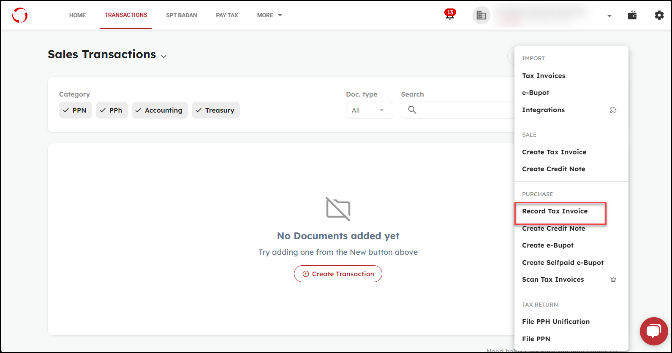Open the wallet icon in top bar
672x353 pixels.
click(x=632, y=16)
